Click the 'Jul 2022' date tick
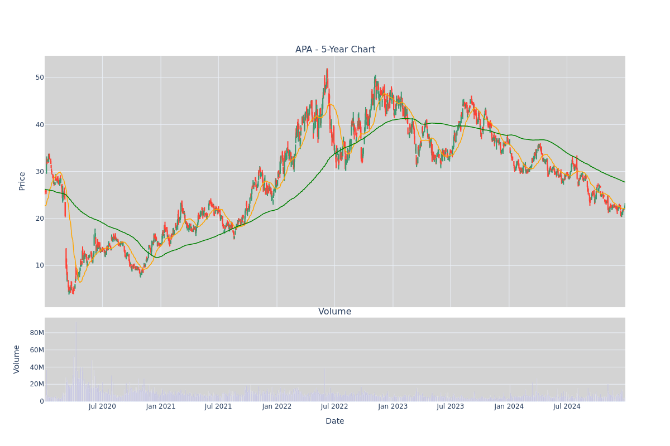This screenshot has width=670, height=446. pyautogui.click(x=334, y=406)
